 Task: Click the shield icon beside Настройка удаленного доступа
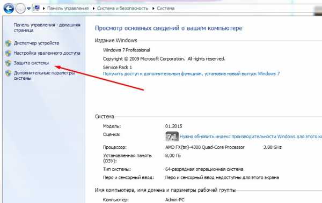pyautogui.click(x=9, y=53)
